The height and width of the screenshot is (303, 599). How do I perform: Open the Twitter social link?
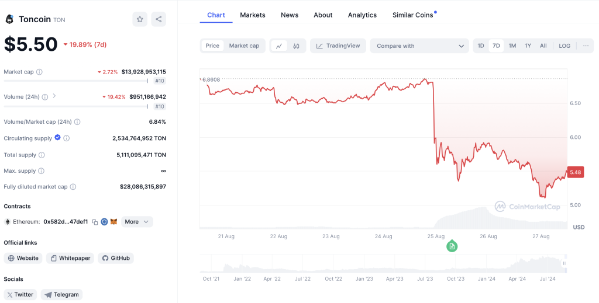point(20,295)
